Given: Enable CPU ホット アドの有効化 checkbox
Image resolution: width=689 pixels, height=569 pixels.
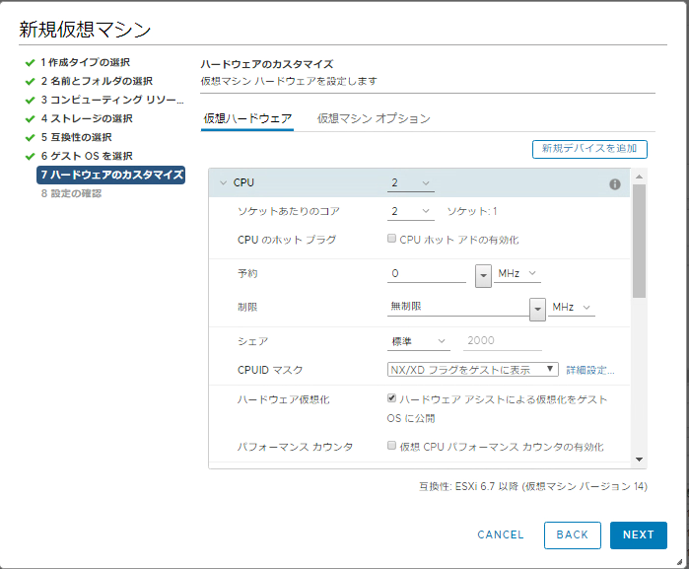Looking at the screenshot, I should point(391,239).
